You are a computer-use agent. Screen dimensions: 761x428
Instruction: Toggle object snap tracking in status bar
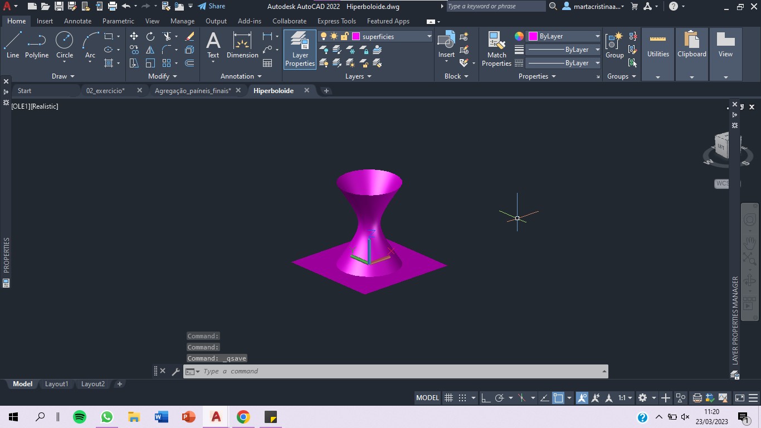click(x=544, y=398)
